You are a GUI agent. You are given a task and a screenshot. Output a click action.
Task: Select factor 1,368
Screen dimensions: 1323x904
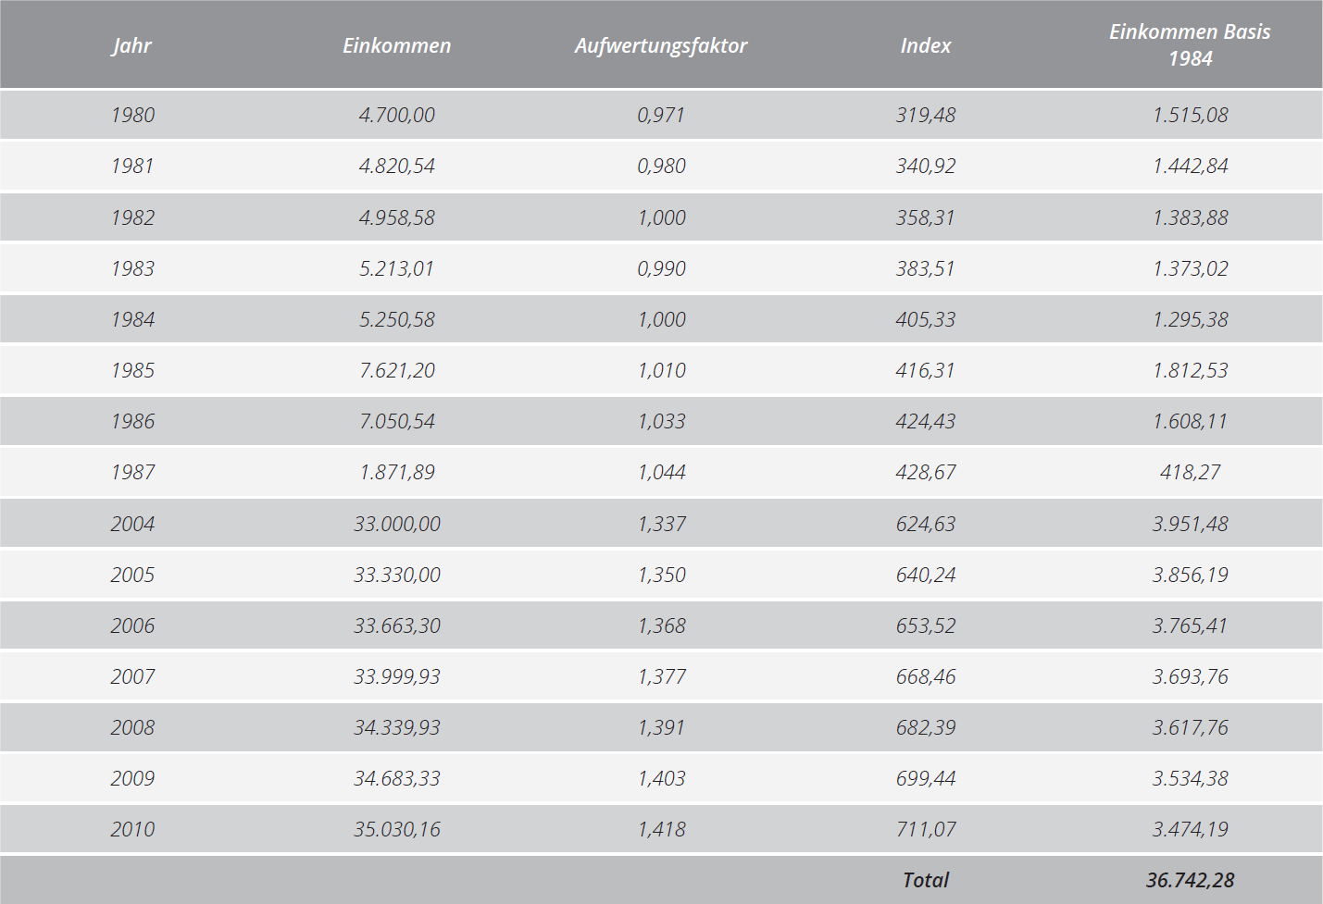[x=661, y=625]
